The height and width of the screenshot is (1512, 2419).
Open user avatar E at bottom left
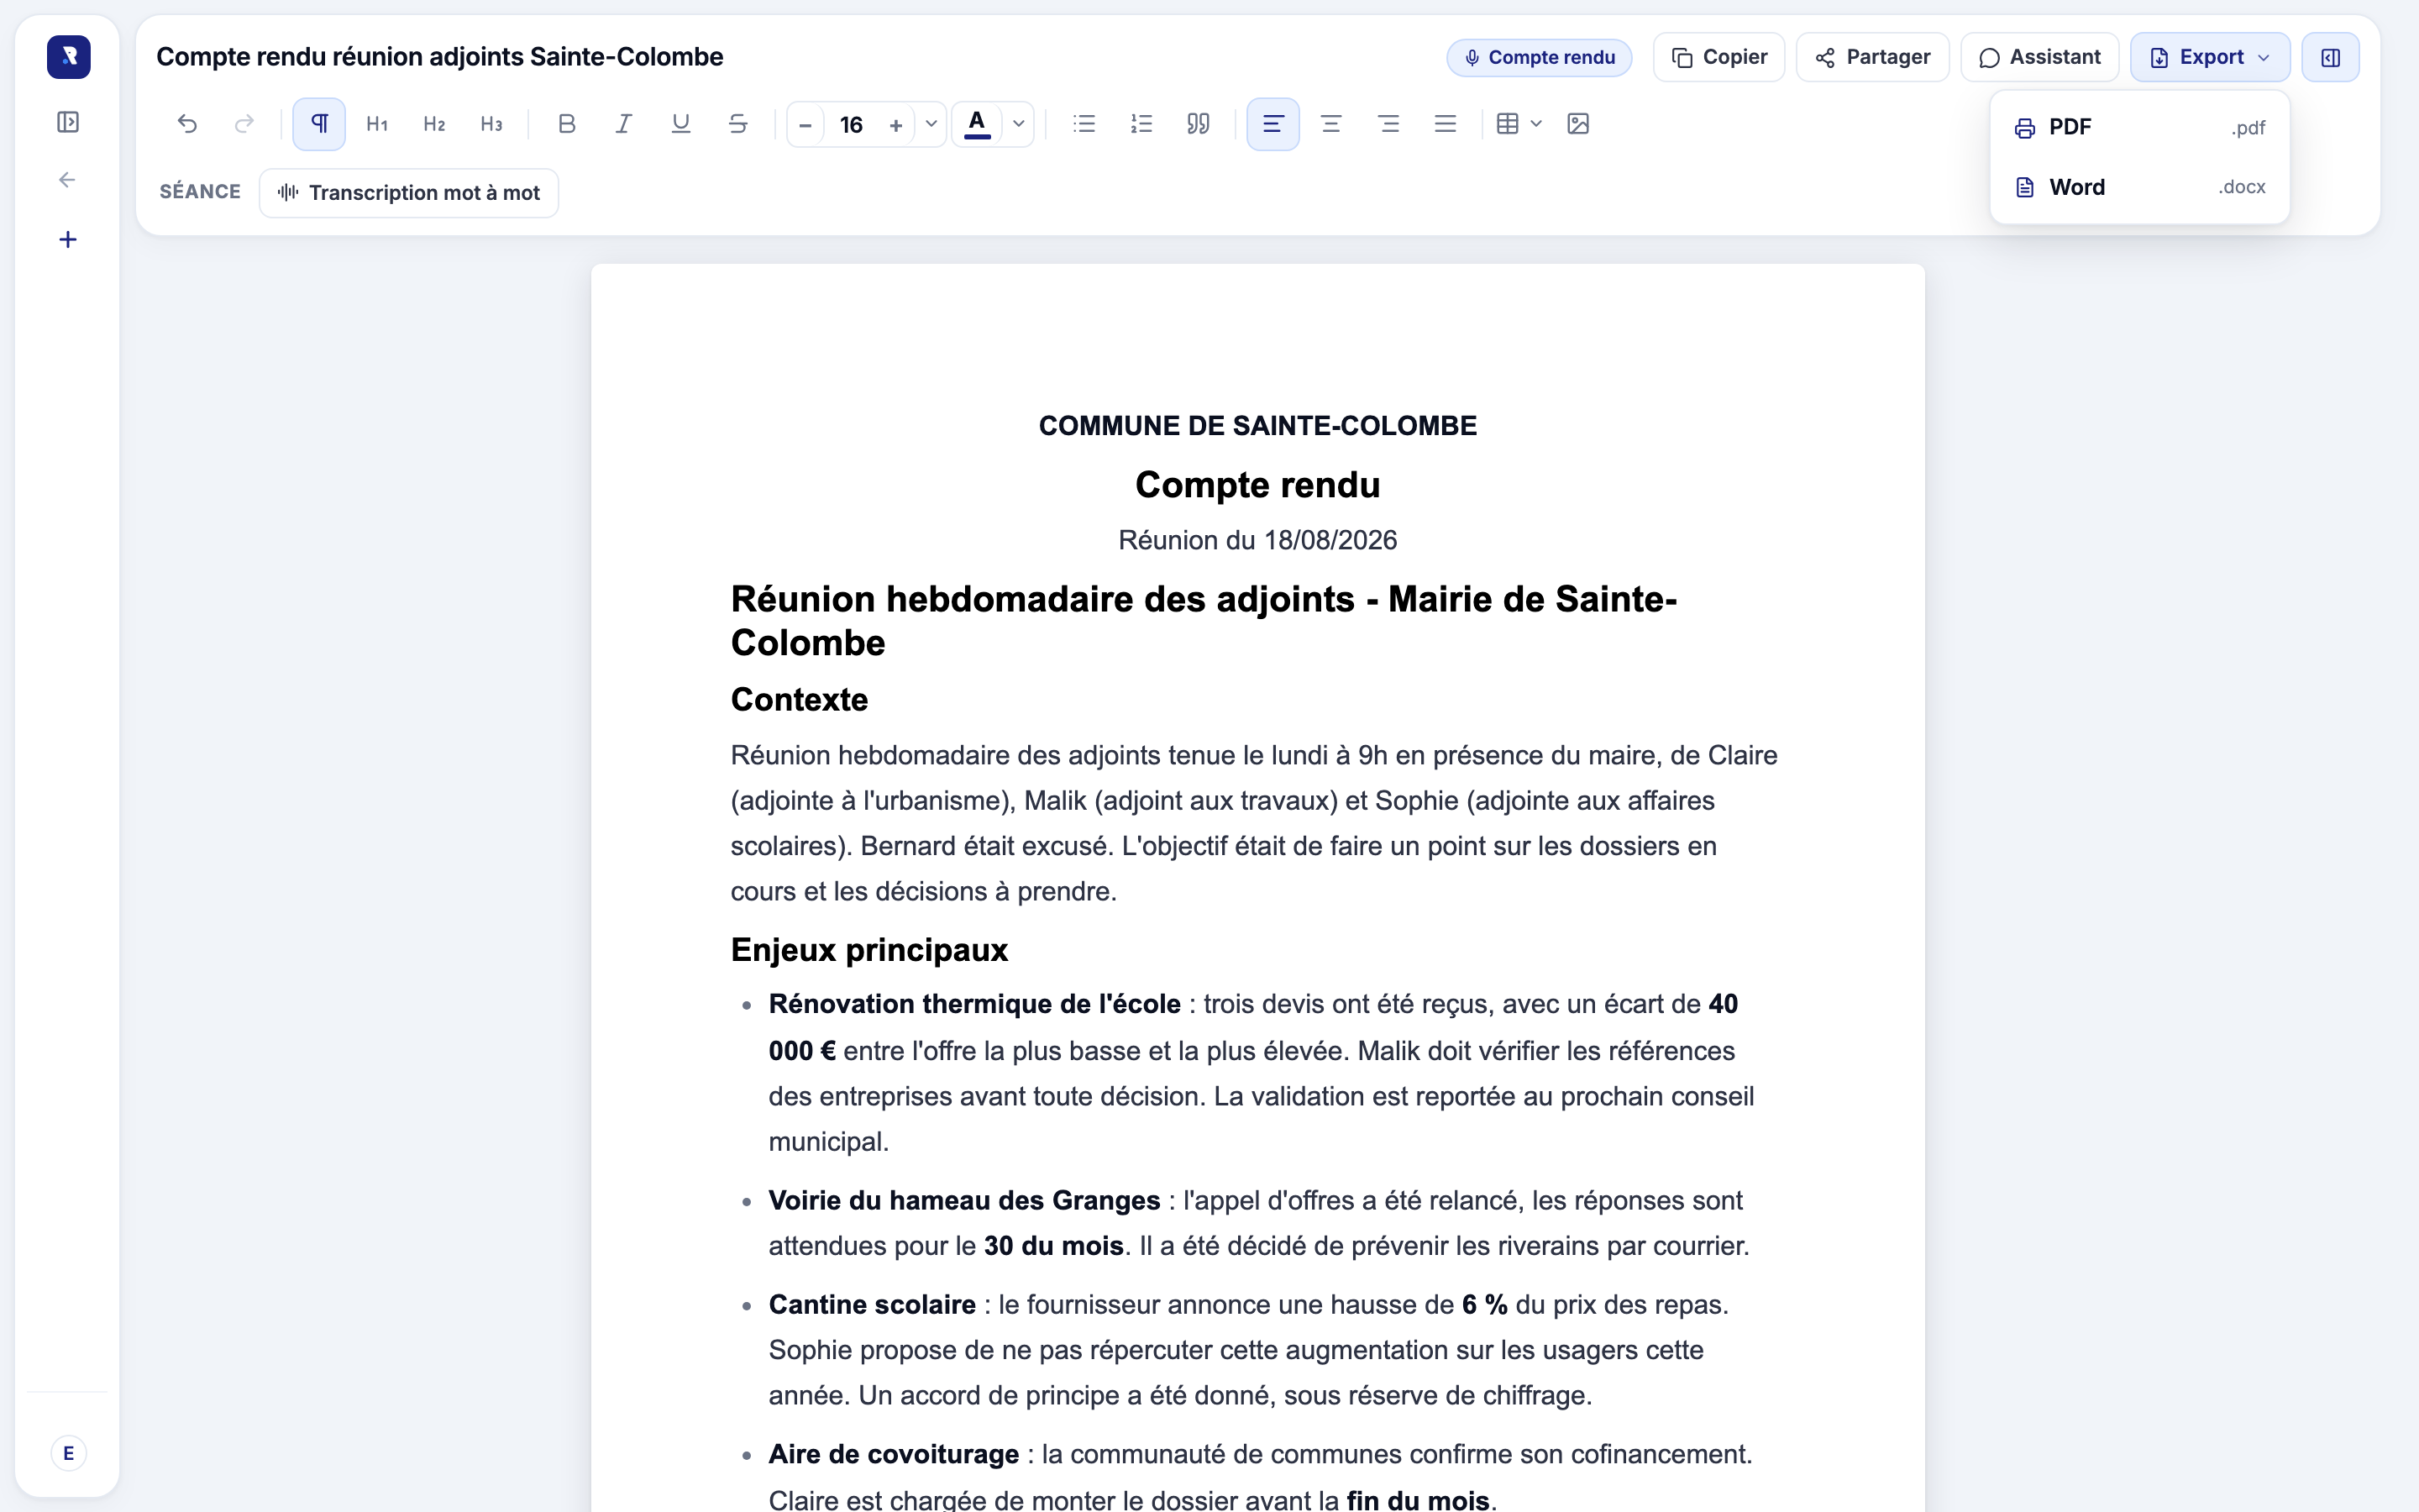coord(68,1453)
